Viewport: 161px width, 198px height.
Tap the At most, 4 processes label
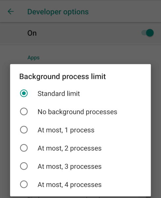click(70, 184)
